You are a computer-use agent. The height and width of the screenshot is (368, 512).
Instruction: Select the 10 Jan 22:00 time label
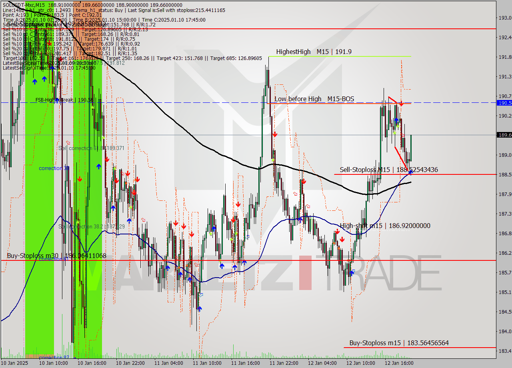click(130, 363)
